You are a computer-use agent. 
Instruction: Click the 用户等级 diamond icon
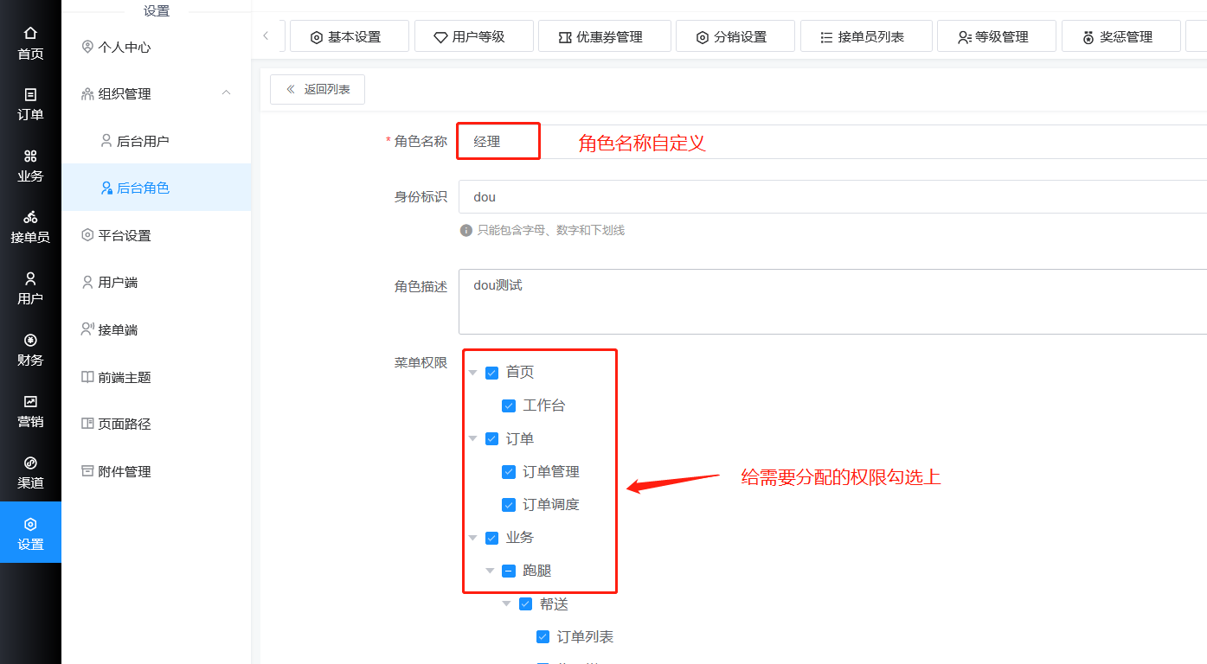[x=441, y=37]
